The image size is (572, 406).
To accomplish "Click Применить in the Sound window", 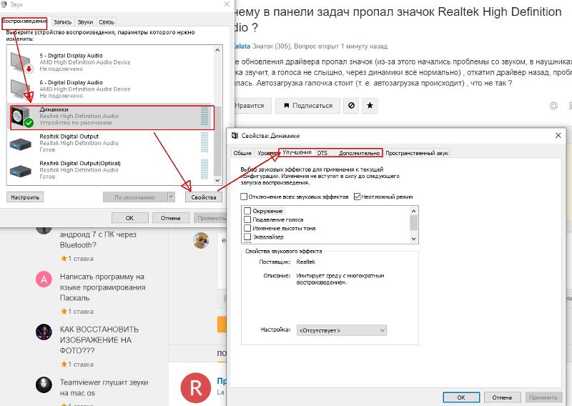I will 211,218.
